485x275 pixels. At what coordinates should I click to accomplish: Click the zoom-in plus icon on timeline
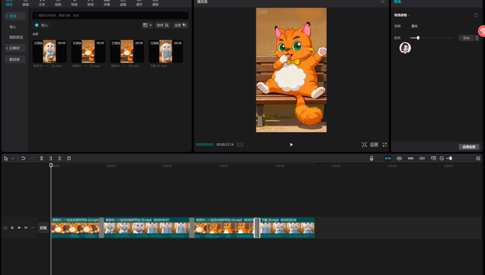point(478,158)
